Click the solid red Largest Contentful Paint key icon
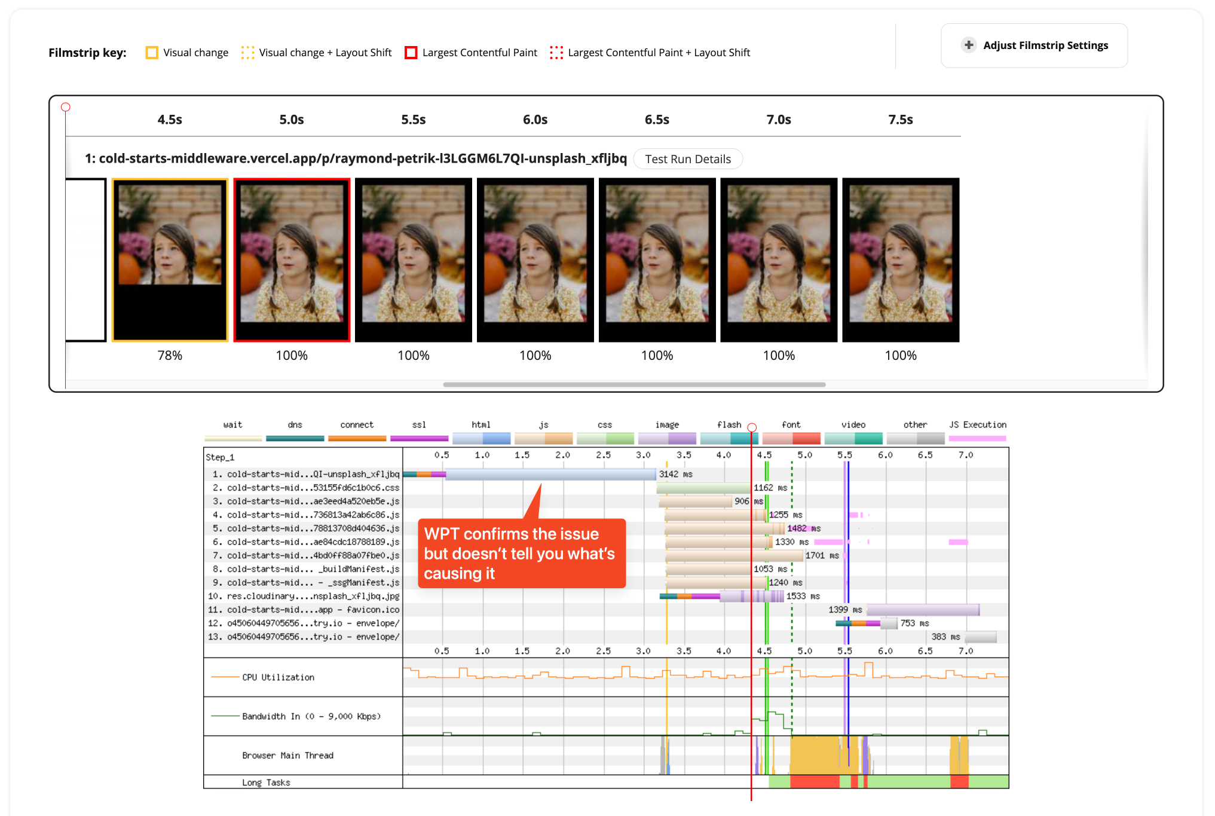The width and height of the screenshot is (1215, 816). click(411, 53)
